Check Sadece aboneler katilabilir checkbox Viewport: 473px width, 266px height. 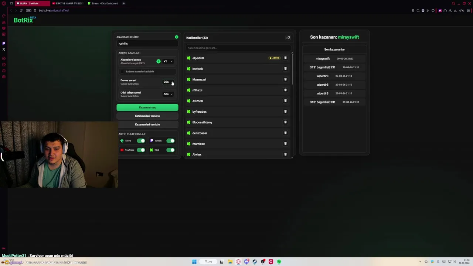pos(123,72)
